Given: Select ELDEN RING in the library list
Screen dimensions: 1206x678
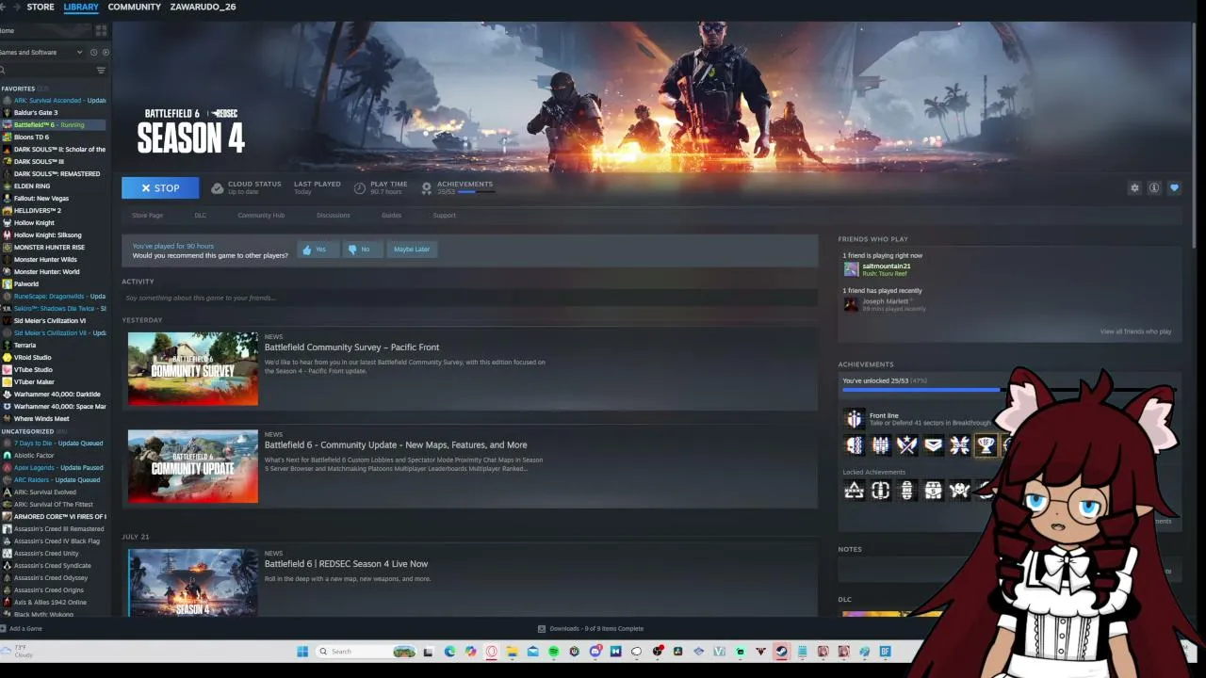Looking at the screenshot, I should pyautogui.click(x=32, y=186).
